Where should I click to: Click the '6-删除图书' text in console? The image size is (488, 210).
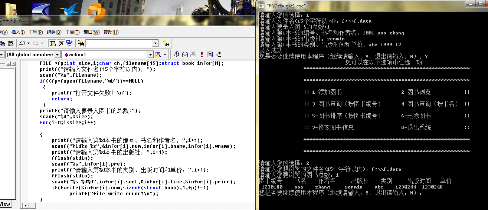pyautogui.click(x=416, y=116)
